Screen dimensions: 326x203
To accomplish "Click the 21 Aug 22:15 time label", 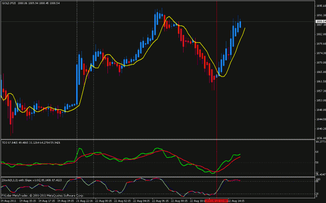I will (84, 201).
